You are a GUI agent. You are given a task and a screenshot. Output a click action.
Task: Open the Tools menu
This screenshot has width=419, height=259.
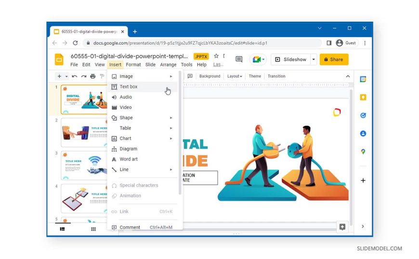(x=186, y=64)
